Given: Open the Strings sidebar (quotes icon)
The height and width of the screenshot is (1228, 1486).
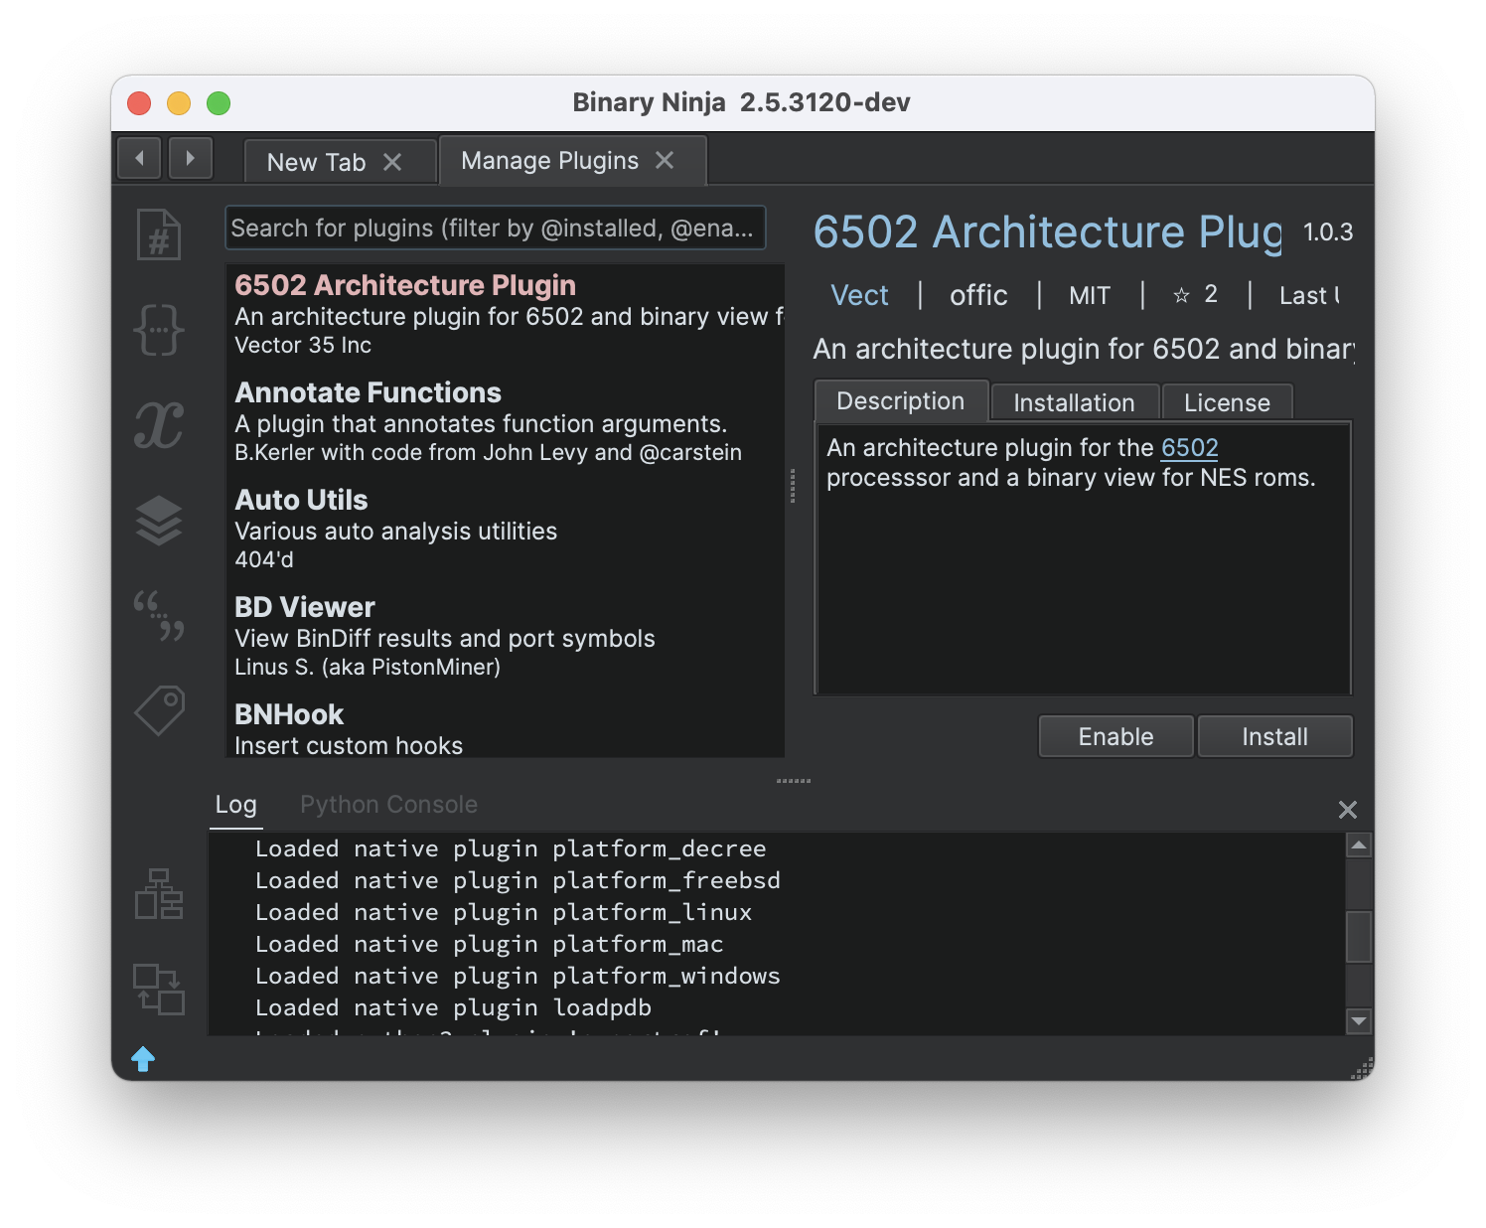Looking at the screenshot, I should click(x=159, y=615).
